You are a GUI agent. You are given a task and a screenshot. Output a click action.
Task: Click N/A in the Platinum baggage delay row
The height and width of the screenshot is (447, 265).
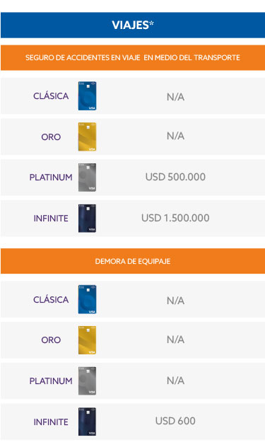(x=175, y=381)
